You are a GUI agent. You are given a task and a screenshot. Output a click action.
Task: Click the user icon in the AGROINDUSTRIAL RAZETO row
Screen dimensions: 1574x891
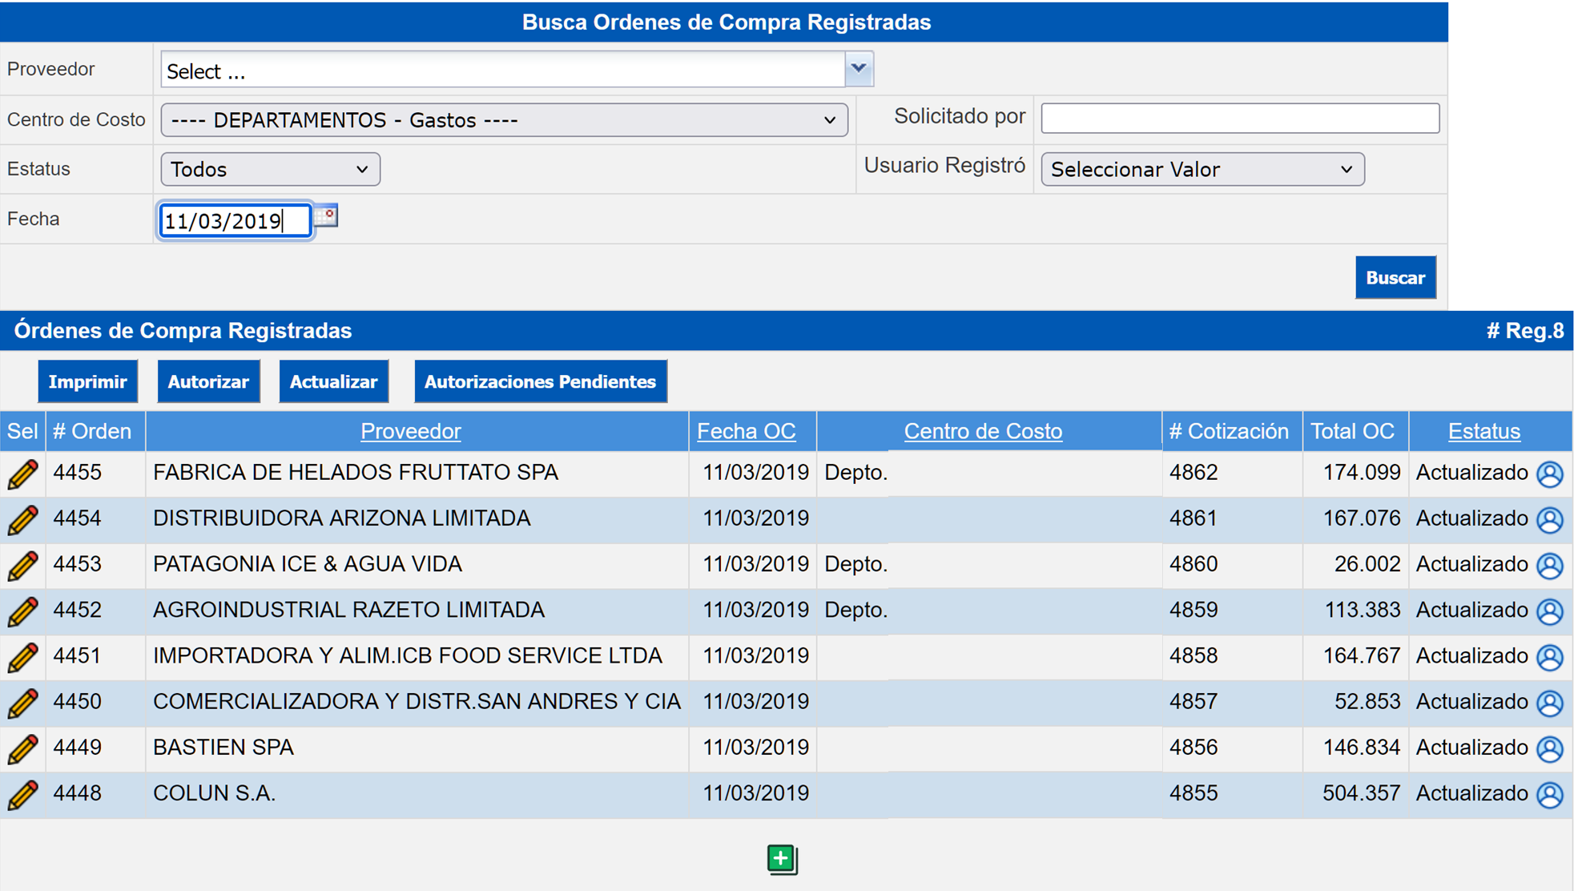coord(1550,611)
